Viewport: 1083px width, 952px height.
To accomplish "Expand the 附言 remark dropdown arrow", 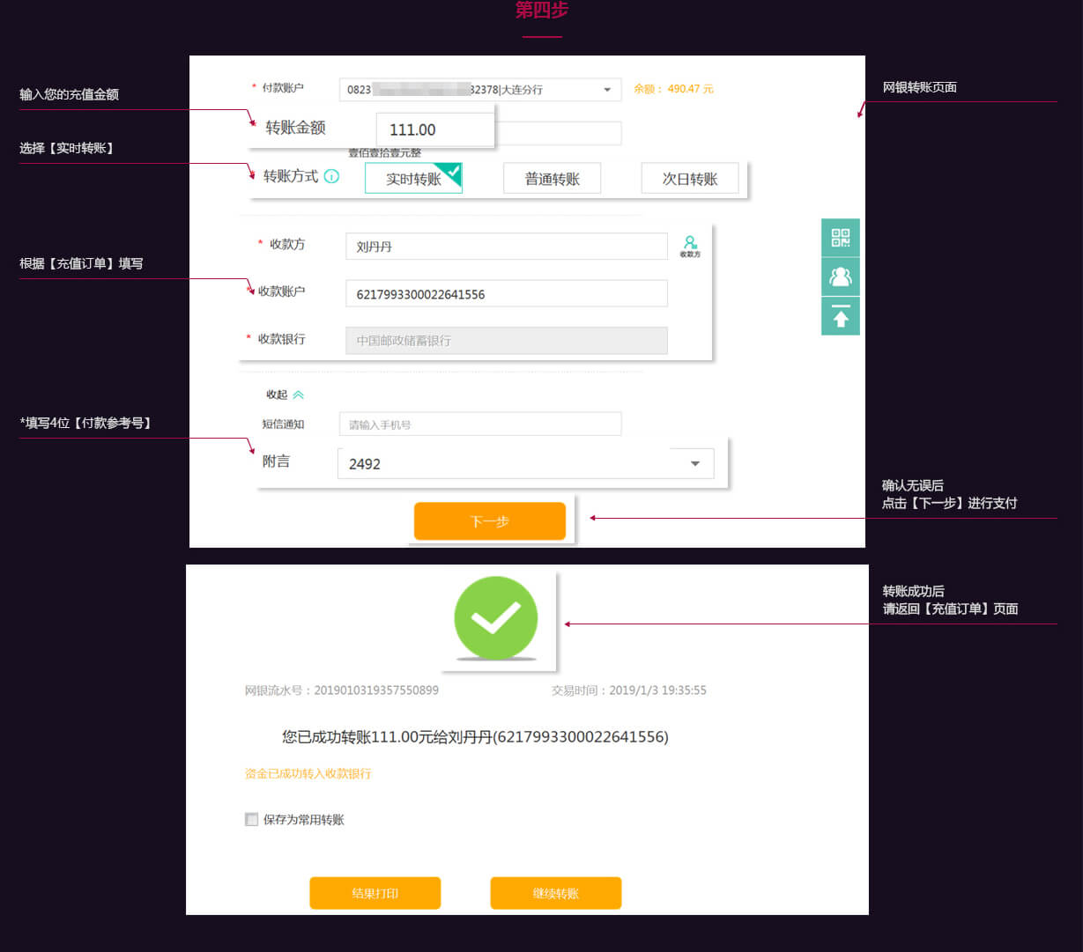I will coord(695,464).
